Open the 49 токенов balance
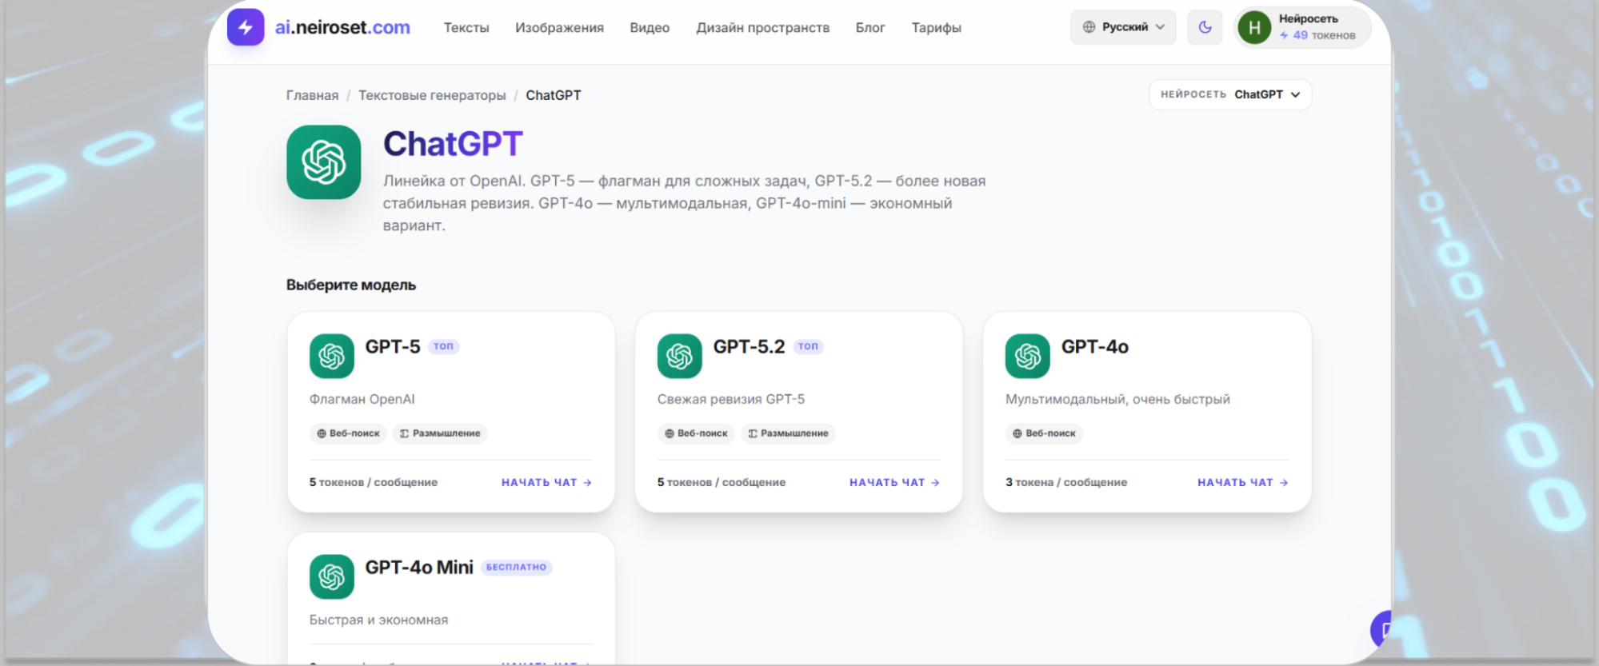Screen dimensions: 1599x666 click(x=1317, y=35)
